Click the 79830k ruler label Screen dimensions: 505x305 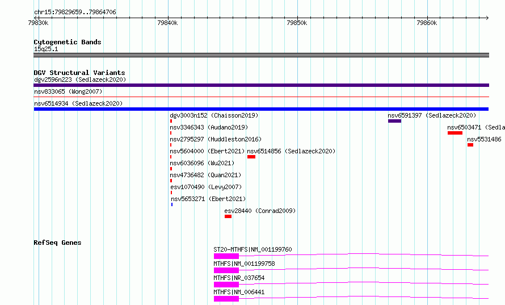38,23
